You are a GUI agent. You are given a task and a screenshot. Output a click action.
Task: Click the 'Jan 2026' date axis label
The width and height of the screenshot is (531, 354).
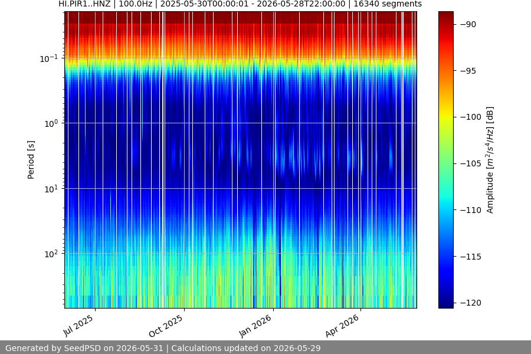coord(255,326)
